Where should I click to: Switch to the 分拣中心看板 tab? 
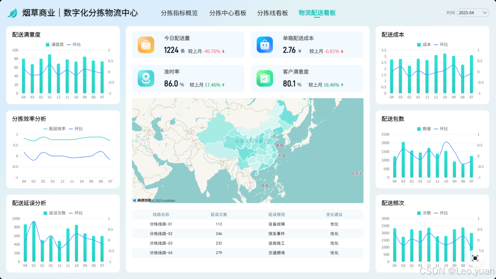click(x=228, y=13)
